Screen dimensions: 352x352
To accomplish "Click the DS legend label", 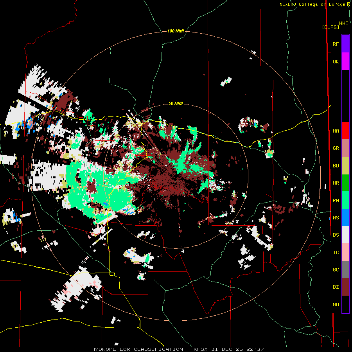I will 336,235.
